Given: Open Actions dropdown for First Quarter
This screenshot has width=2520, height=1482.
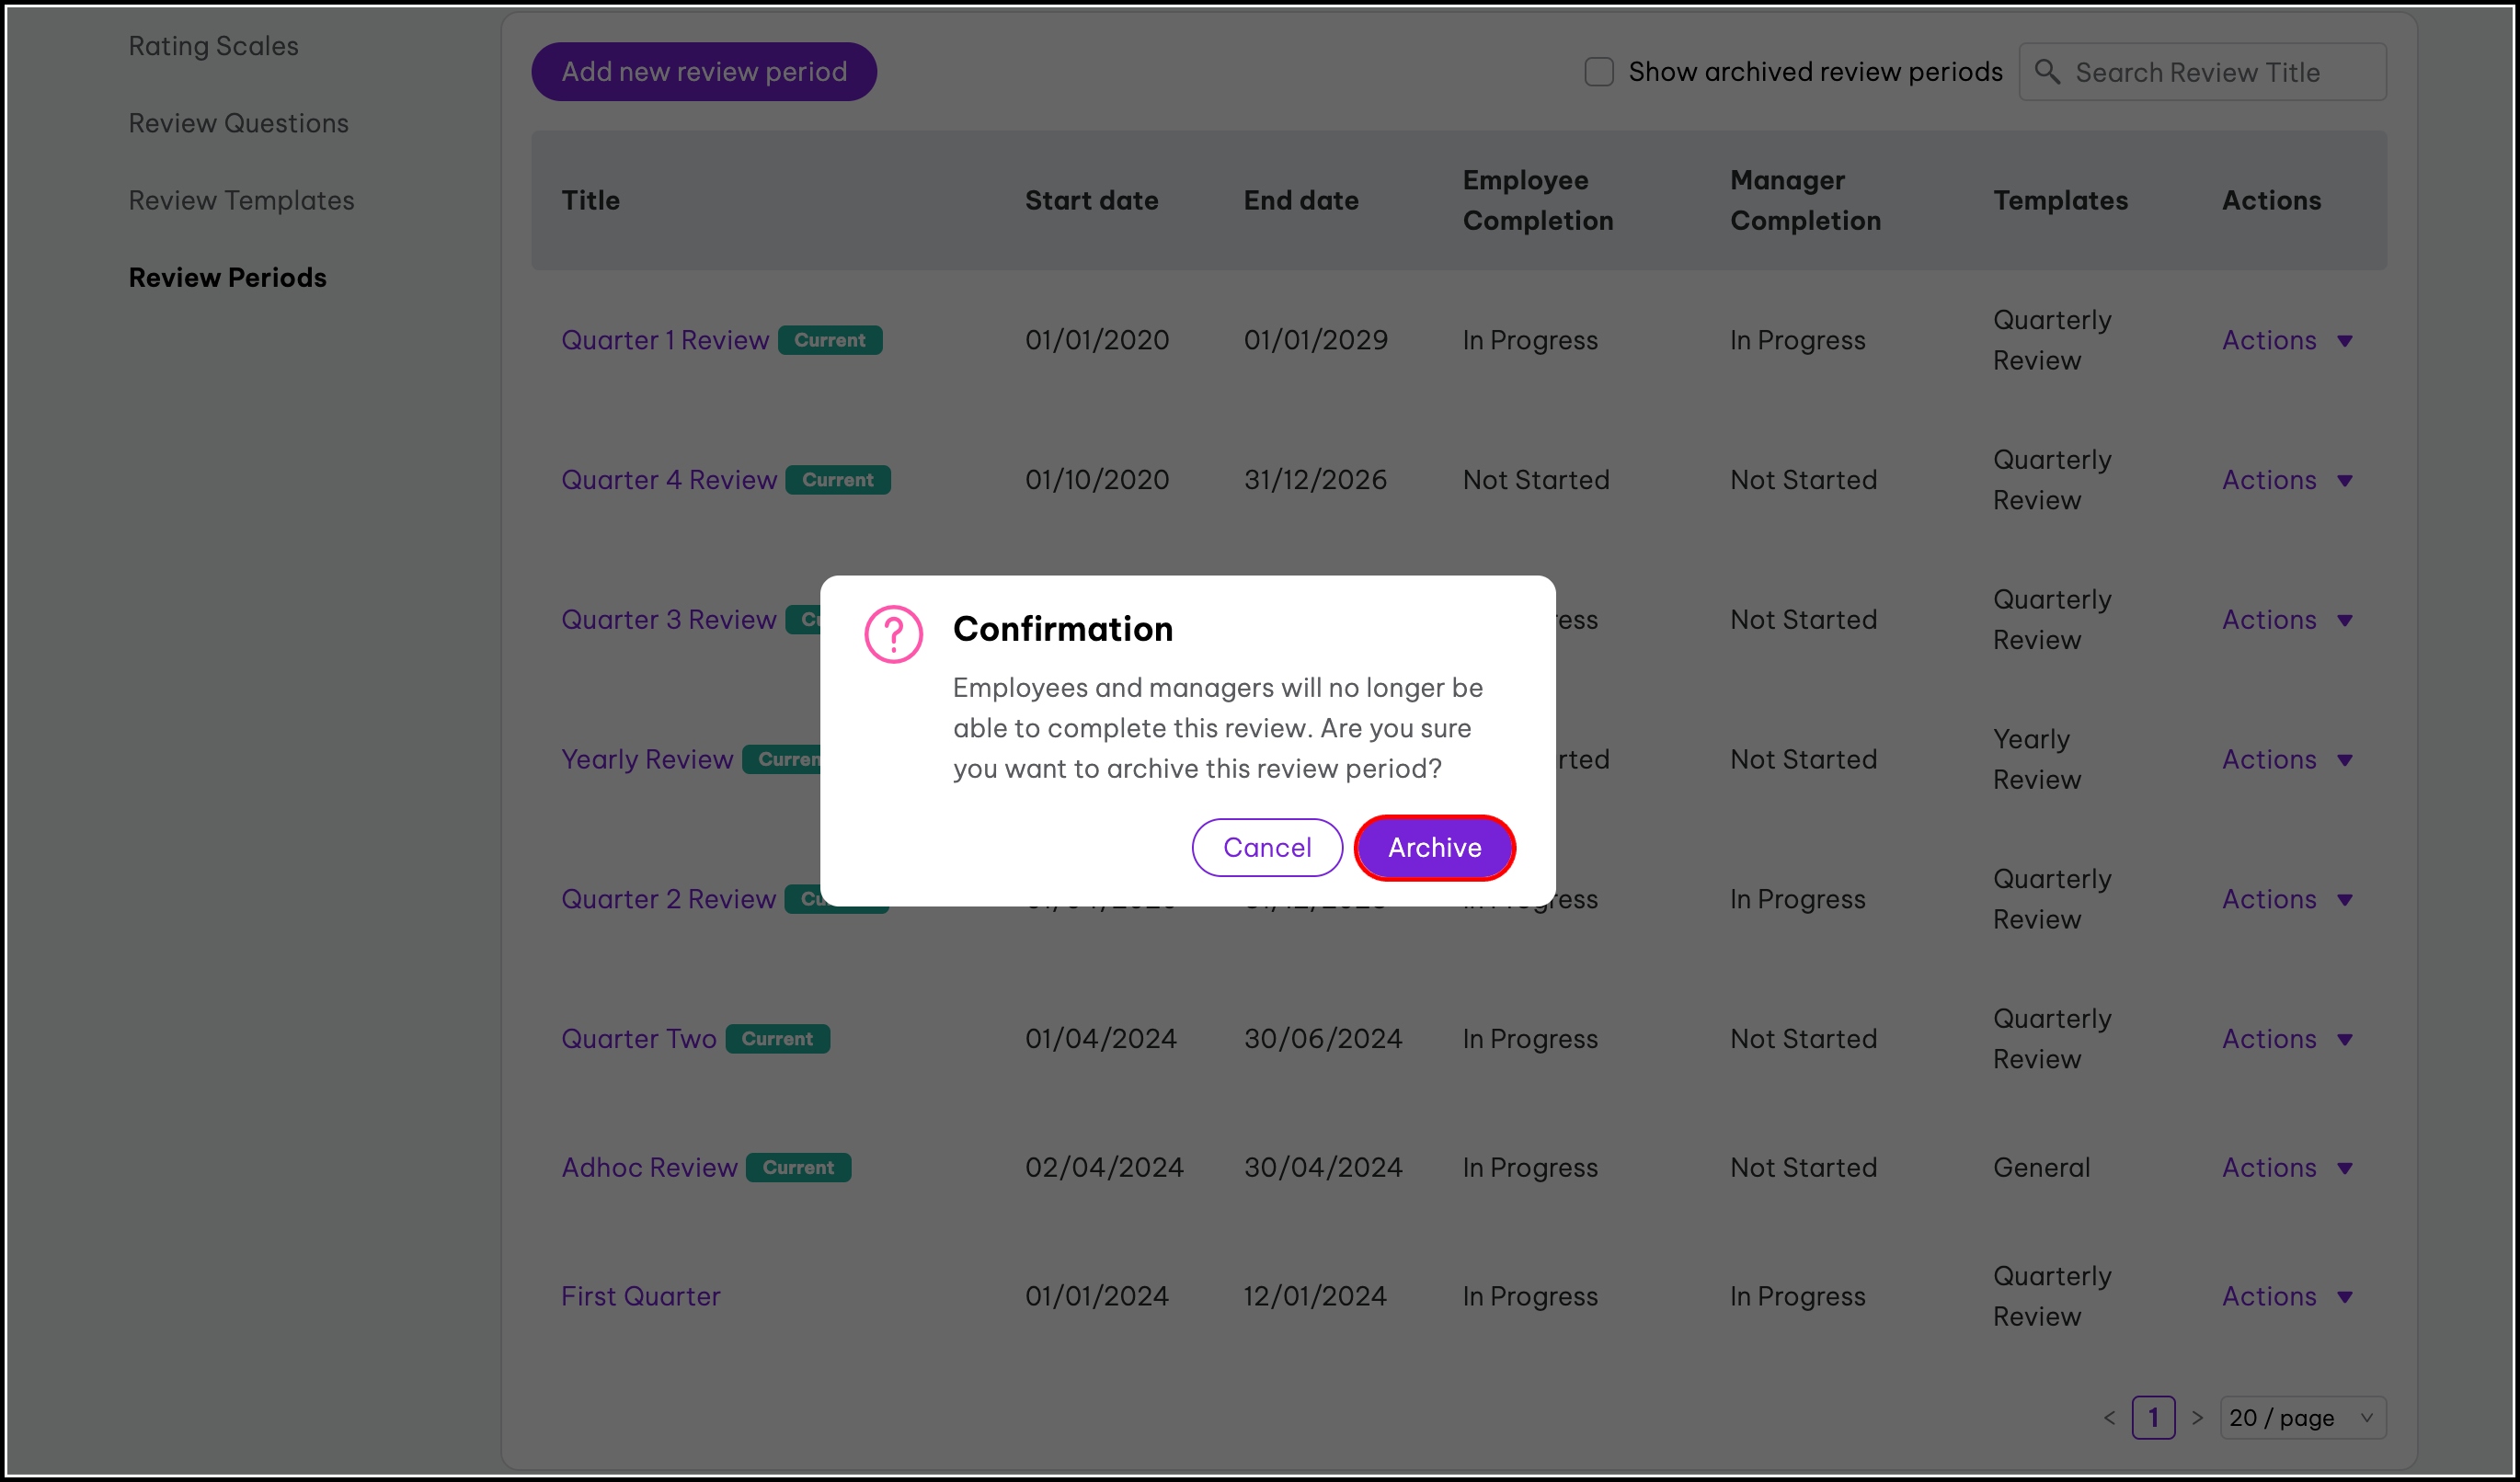Looking at the screenshot, I should coord(2286,1296).
